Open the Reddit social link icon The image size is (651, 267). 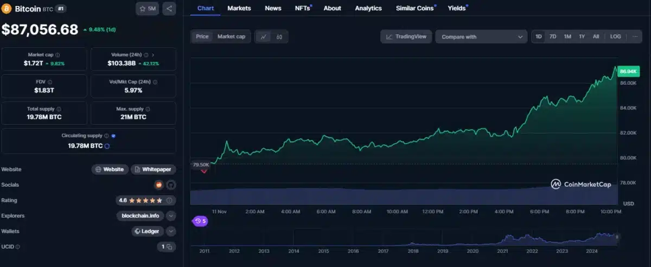(159, 185)
